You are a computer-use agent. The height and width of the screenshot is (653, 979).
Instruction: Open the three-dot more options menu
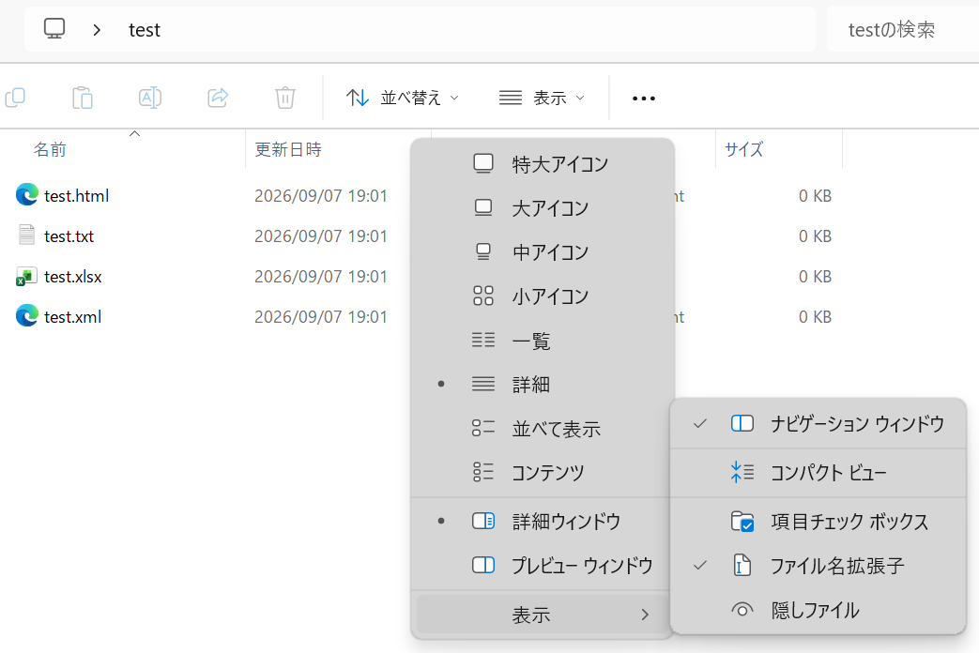click(x=644, y=98)
